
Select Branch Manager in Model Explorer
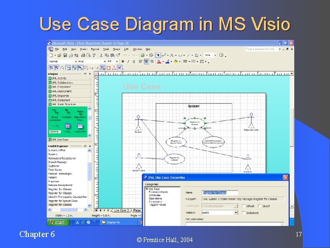[x=58, y=162]
